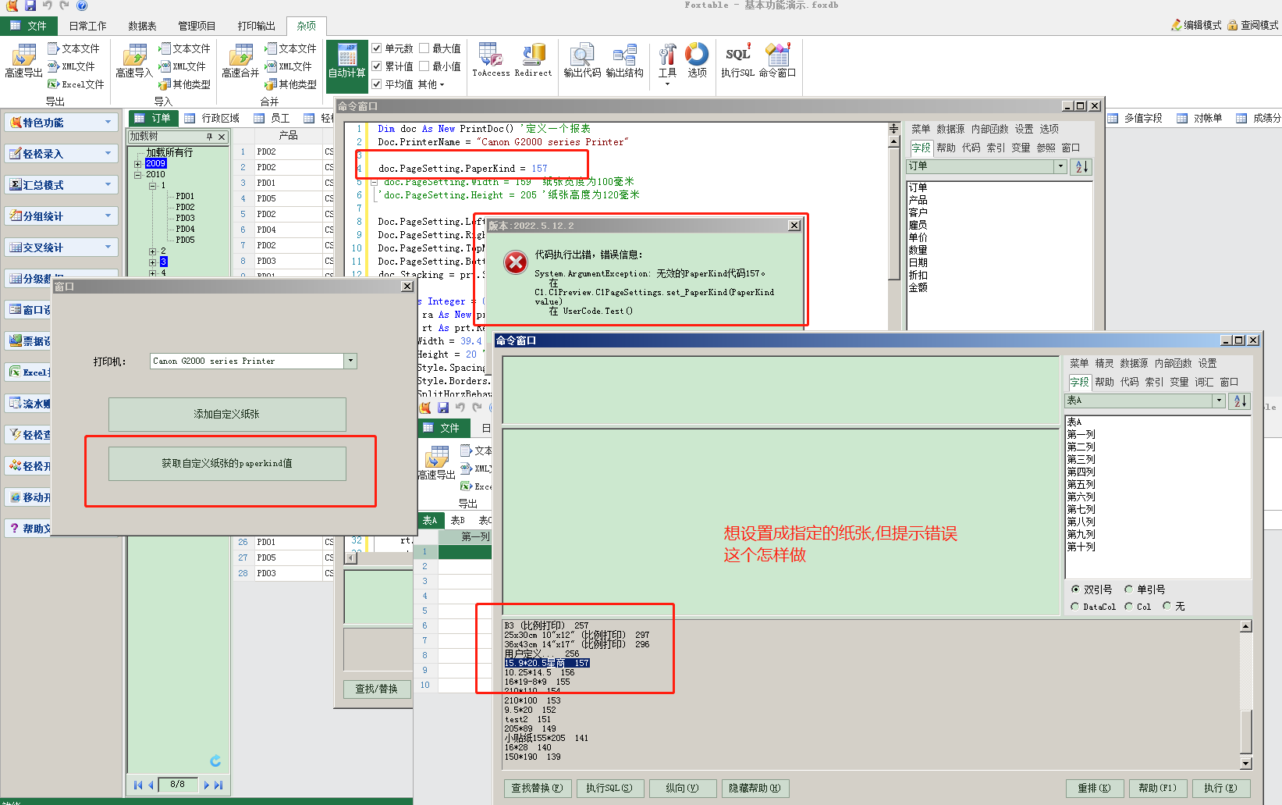Click the save icon in title bar

point(30,5)
